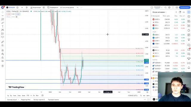Select the text annotation tool

click(x=3, y=26)
